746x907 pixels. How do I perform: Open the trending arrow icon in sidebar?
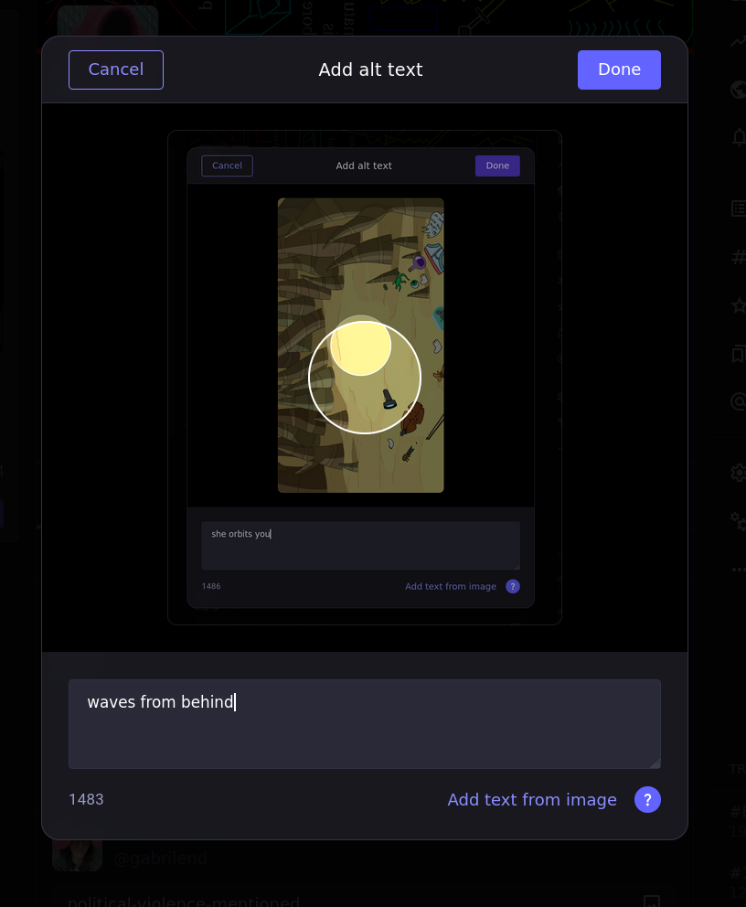(738, 42)
